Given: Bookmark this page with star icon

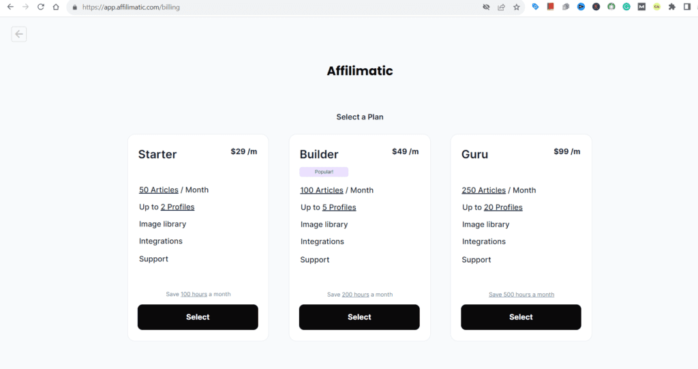Looking at the screenshot, I should 517,7.
